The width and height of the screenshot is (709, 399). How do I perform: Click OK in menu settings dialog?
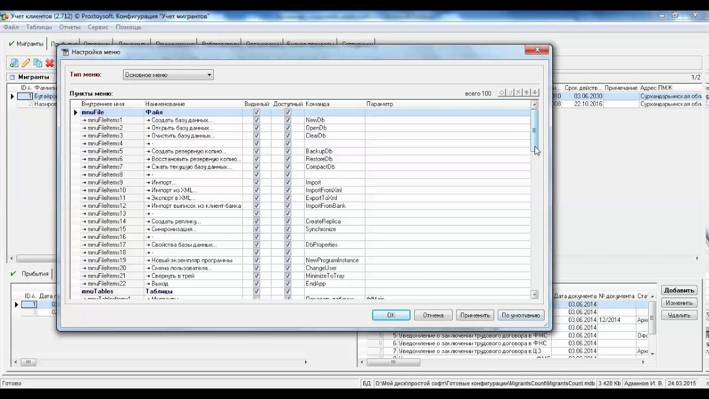391,315
